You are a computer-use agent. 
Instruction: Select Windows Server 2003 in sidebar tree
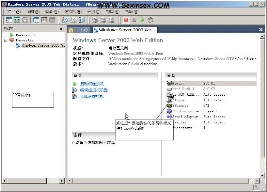pos(43,45)
